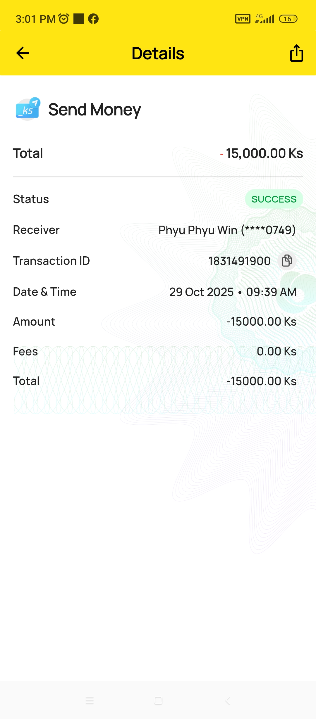Tap the SUCCESS status badge
This screenshot has width=316, height=719.
(x=274, y=199)
